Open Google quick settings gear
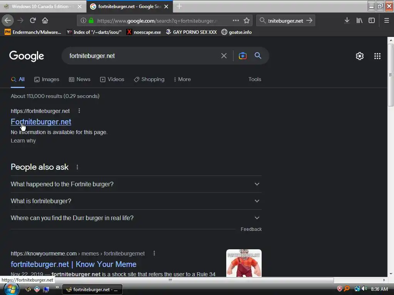The image size is (394, 295). (x=360, y=56)
